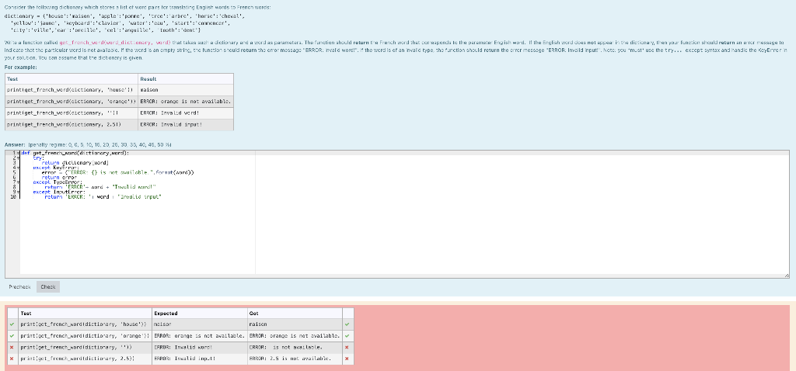The width and height of the screenshot is (796, 371).
Task: Collapse the fold arrow at except InputError line
Action: (19, 192)
